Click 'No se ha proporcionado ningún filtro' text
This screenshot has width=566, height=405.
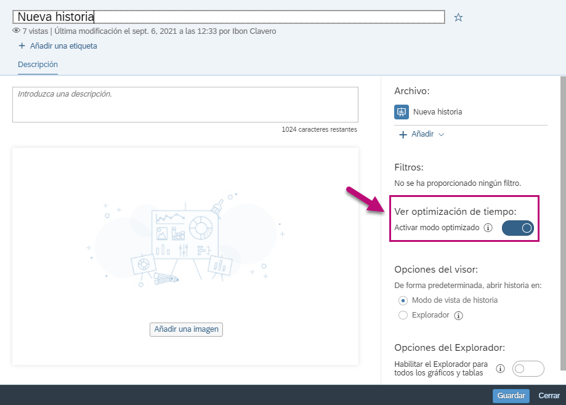pos(458,183)
